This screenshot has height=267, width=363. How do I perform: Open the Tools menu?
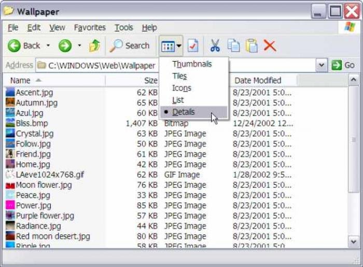coord(124,27)
